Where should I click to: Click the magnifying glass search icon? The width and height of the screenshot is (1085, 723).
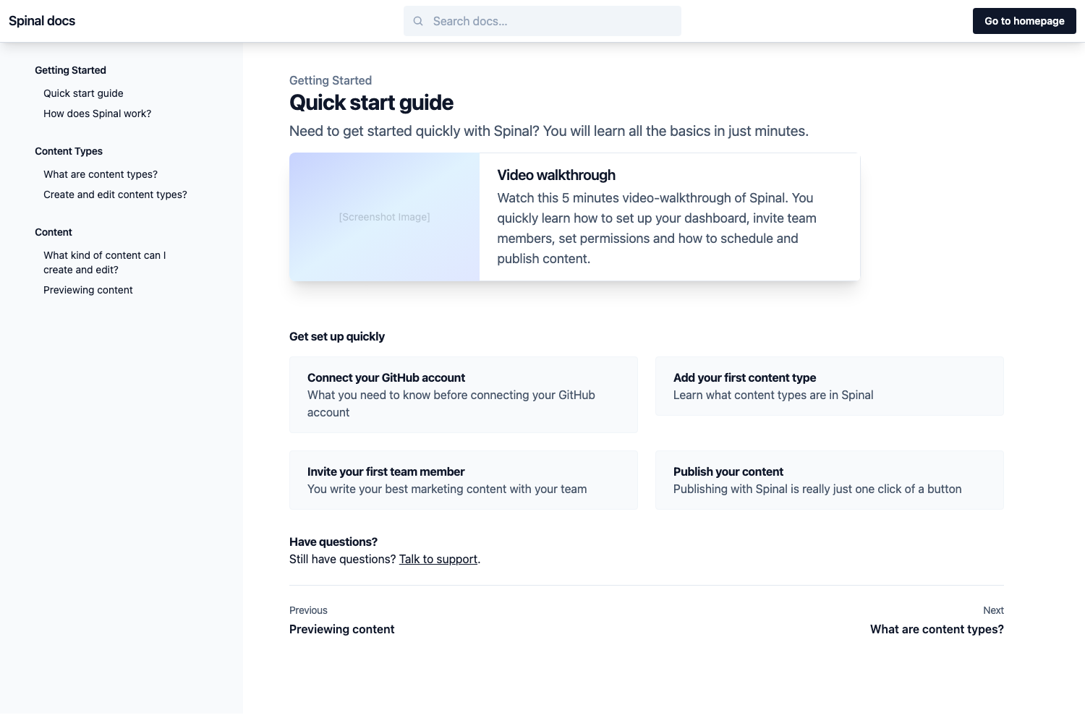click(x=418, y=21)
